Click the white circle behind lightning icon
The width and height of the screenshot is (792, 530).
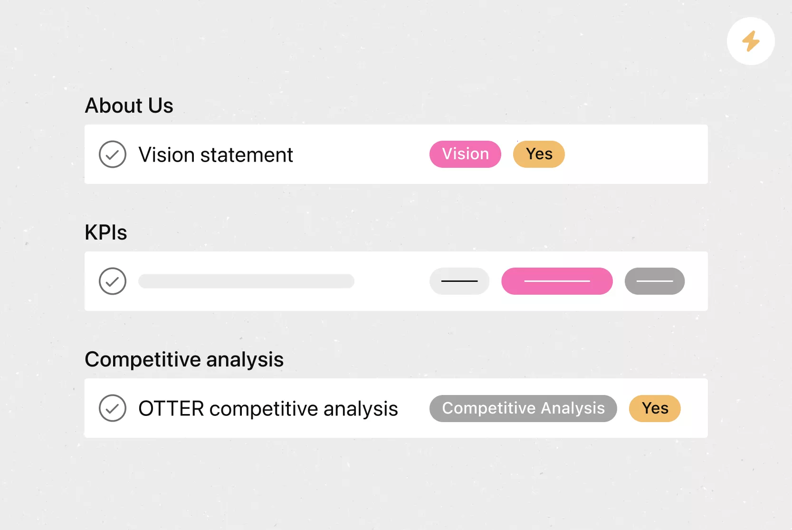click(x=751, y=41)
